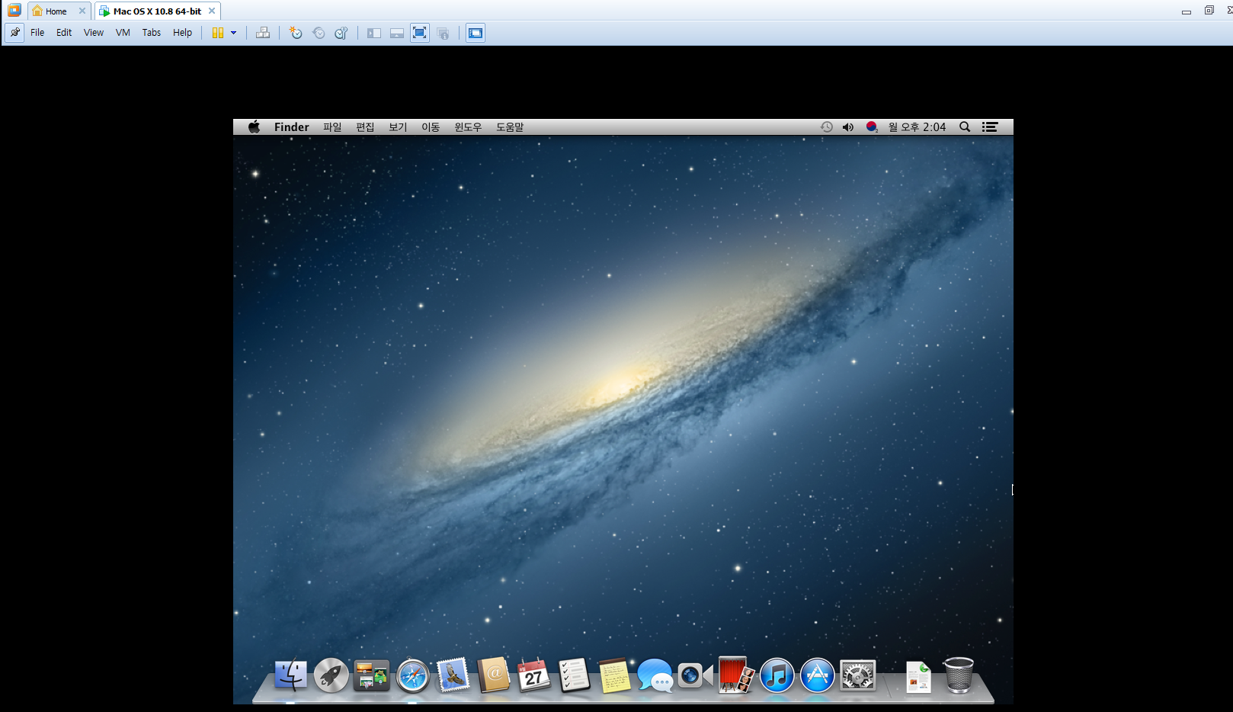Viewport: 1233px width, 712px height.
Task: Open Calendar icon showing 27
Action: [534, 675]
